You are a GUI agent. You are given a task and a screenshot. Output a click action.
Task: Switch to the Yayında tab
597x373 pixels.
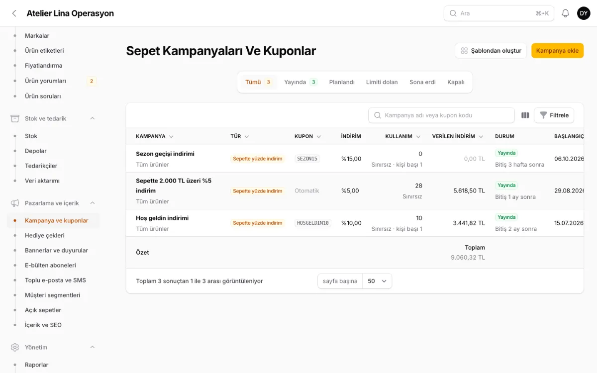300,82
